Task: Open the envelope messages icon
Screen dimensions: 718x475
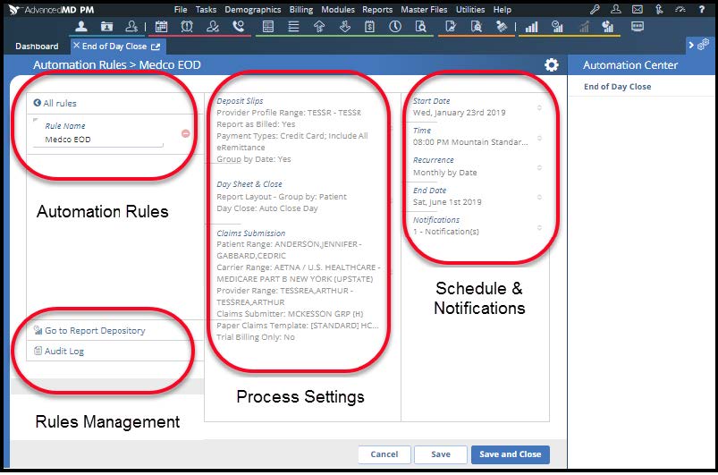Action: [x=637, y=9]
